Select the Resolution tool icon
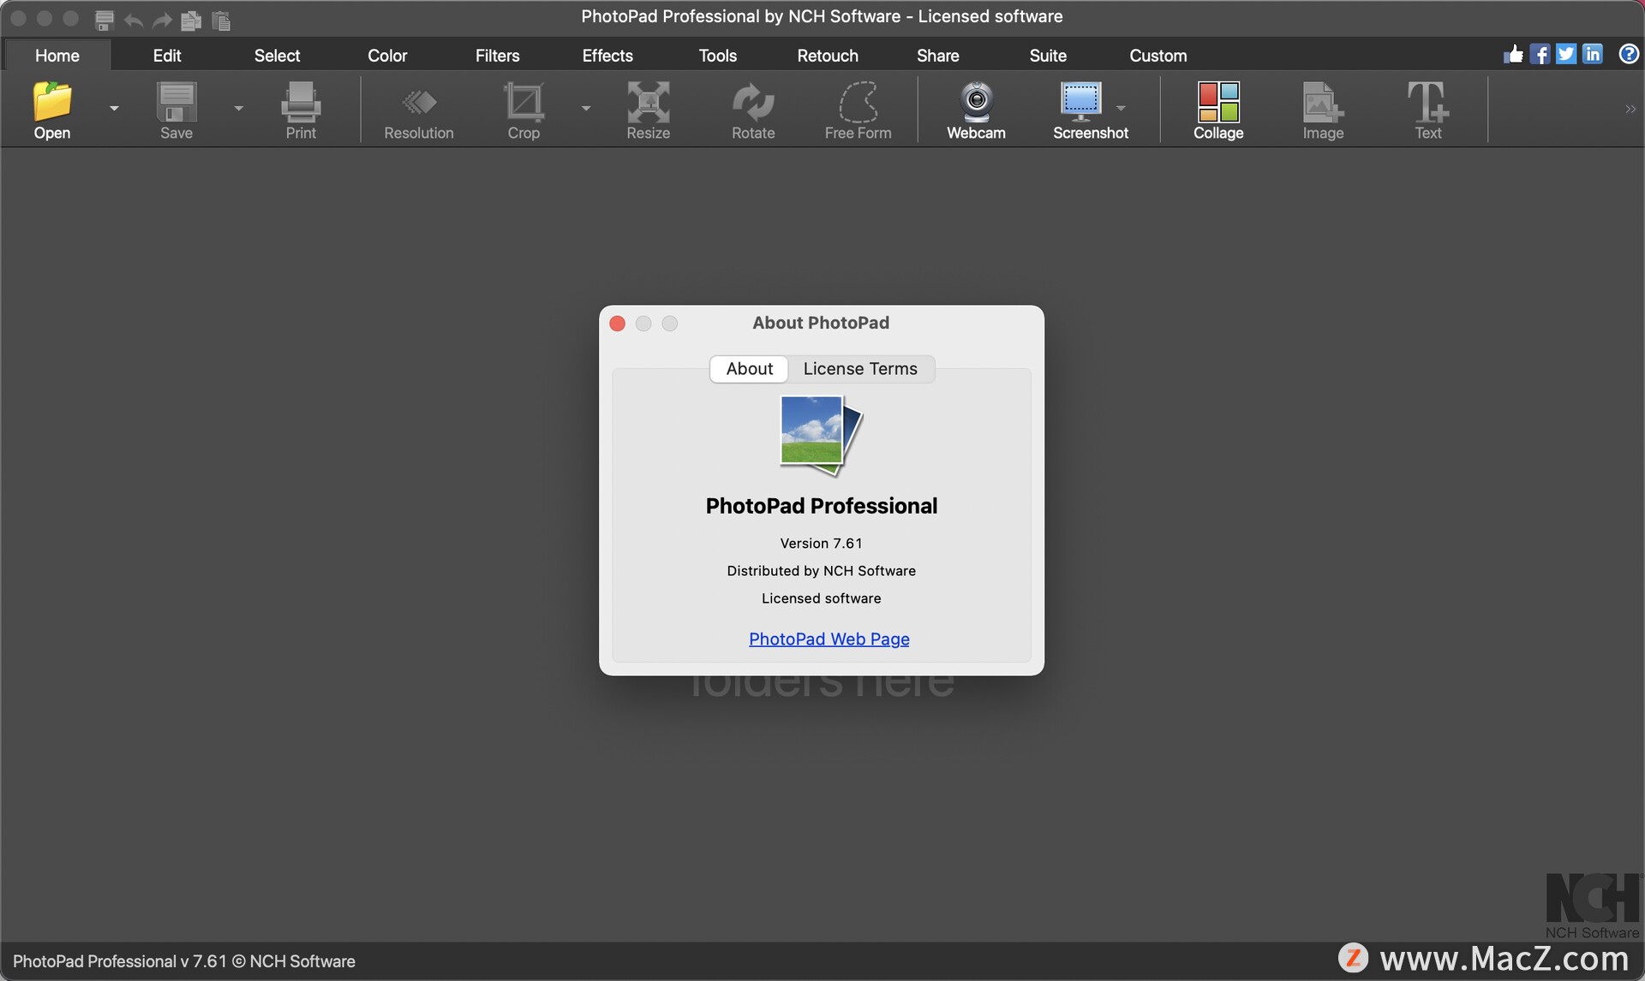The image size is (1645, 981). coord(419,101)
